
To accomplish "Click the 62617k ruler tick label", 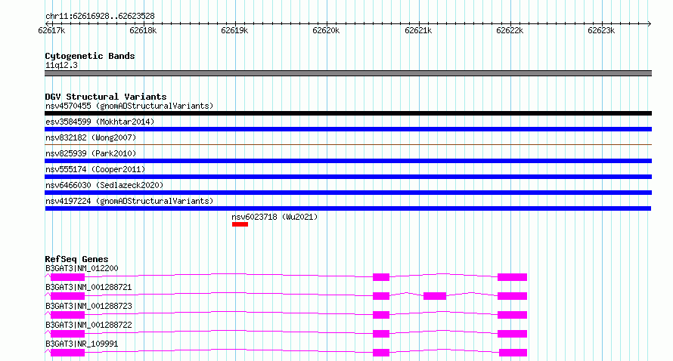I will point(51,30).
